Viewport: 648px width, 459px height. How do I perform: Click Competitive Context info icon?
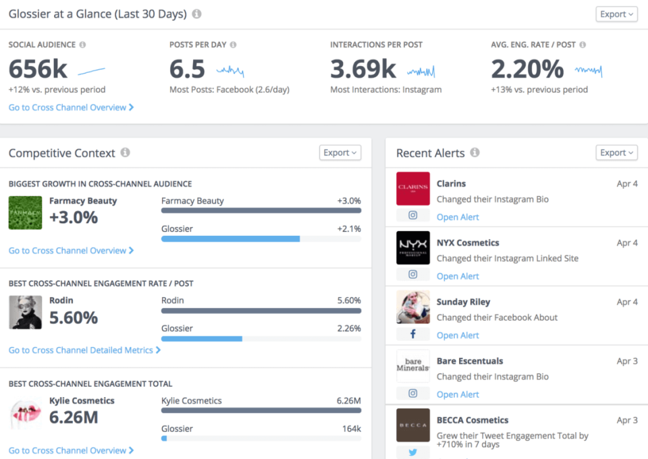(x=126, y=153)
